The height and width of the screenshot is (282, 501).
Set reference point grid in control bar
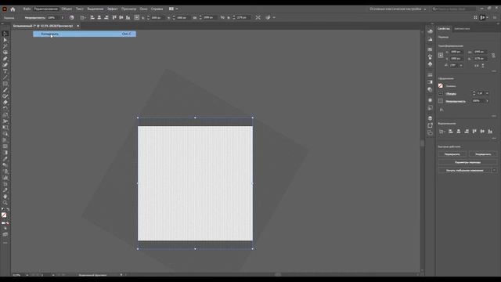137,17
